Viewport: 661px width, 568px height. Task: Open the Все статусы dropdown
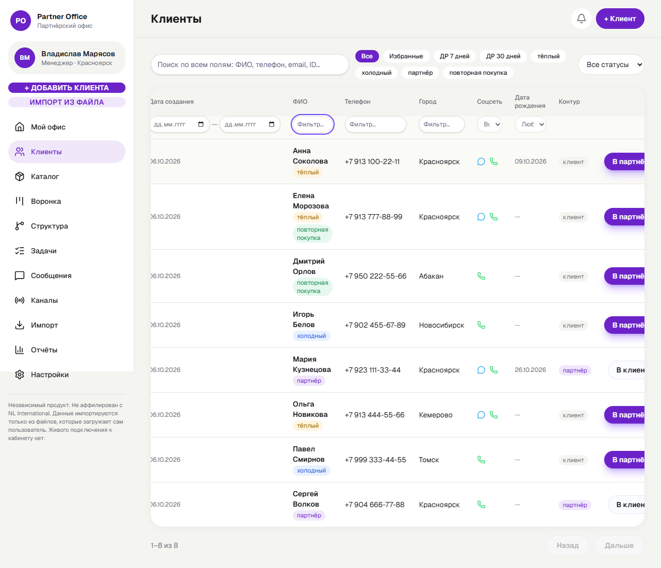click(611, 64)
